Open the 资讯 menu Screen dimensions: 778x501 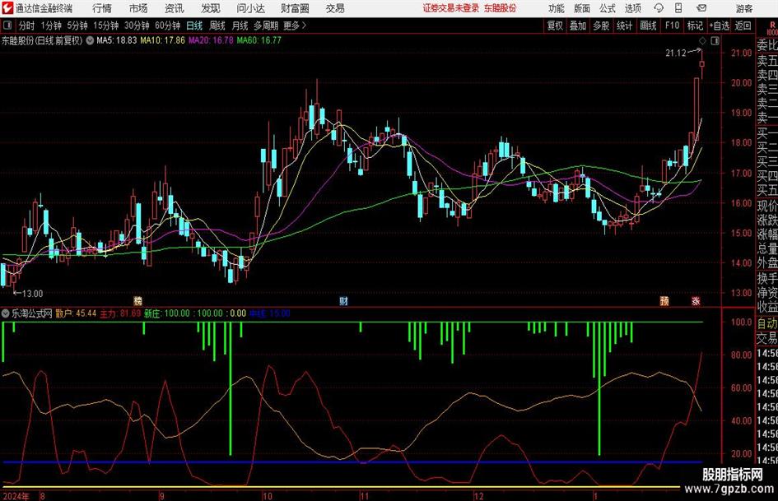175,8
